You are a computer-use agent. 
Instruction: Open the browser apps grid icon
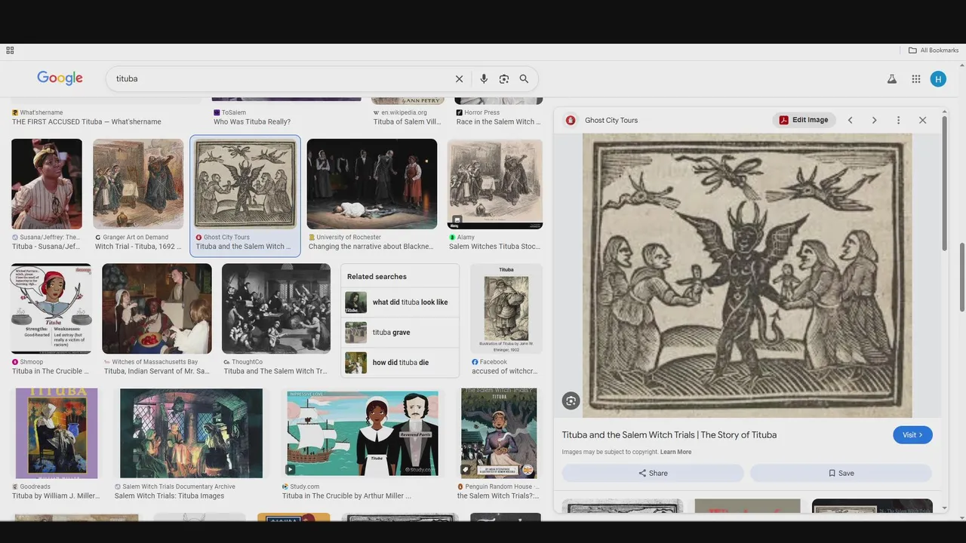click(x=10, y=51)
